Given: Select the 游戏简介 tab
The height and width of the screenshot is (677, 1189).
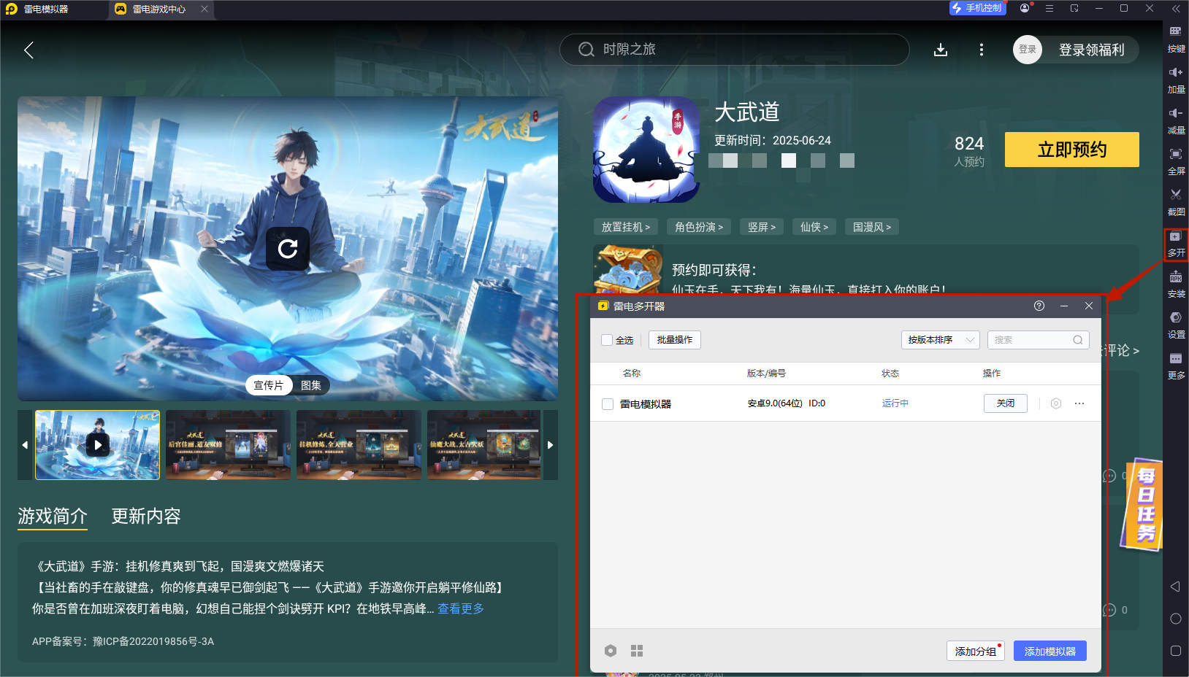Looking at the screenshot, I should click(x=53, y=517).
